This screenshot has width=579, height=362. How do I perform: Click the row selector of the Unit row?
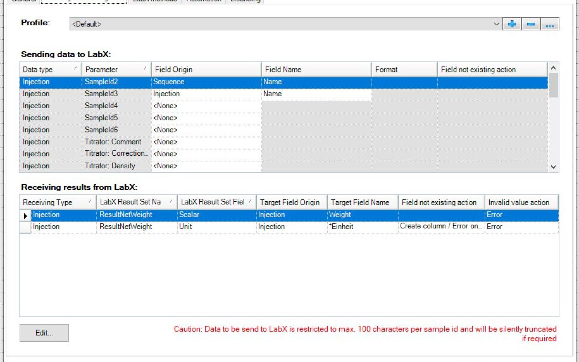tap(25, 228)
